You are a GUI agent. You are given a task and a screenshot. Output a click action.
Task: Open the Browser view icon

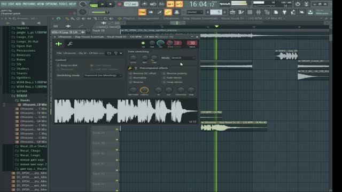(x=267, y=12)
